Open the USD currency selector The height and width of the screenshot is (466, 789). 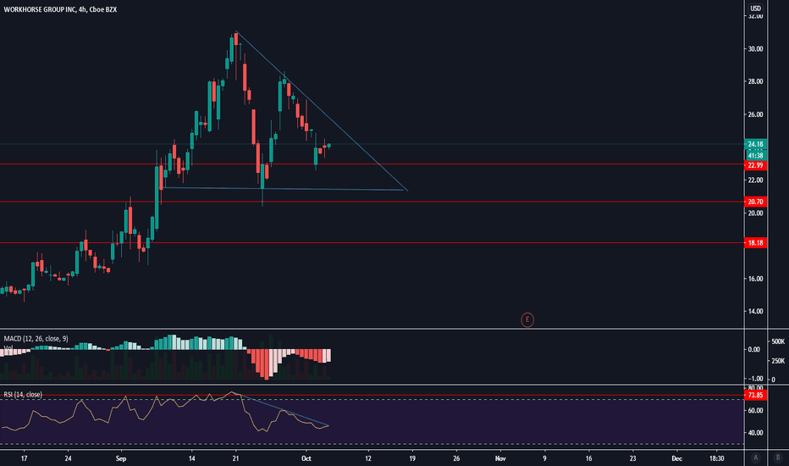pyautogui.click(x=755, y=8)
